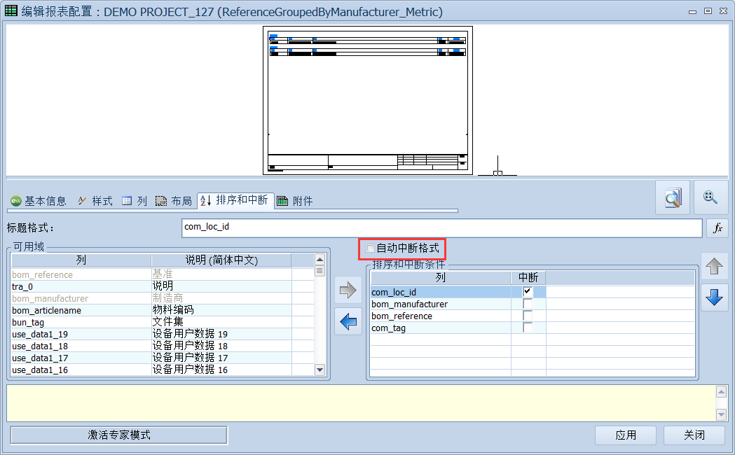Click down arrow of available fields scrollbar
Viewport: 735px width, 455px height.
(320, 370)
